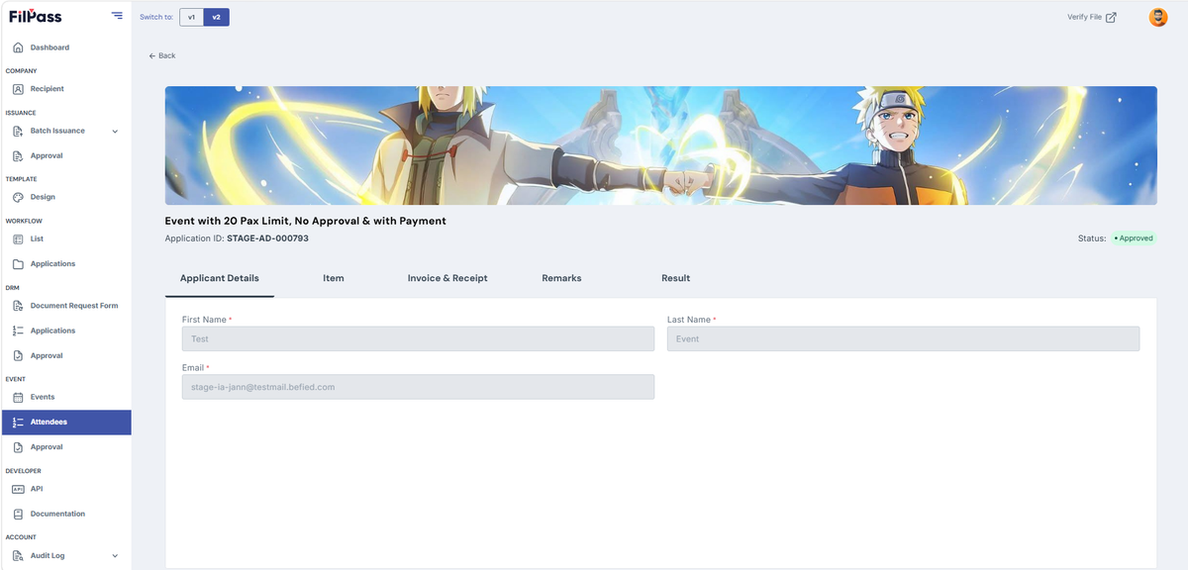The width and height of the screenshot is (1188, 570).
Task: Click the Batch Issuance document icon
Action: tap(18, 131)
